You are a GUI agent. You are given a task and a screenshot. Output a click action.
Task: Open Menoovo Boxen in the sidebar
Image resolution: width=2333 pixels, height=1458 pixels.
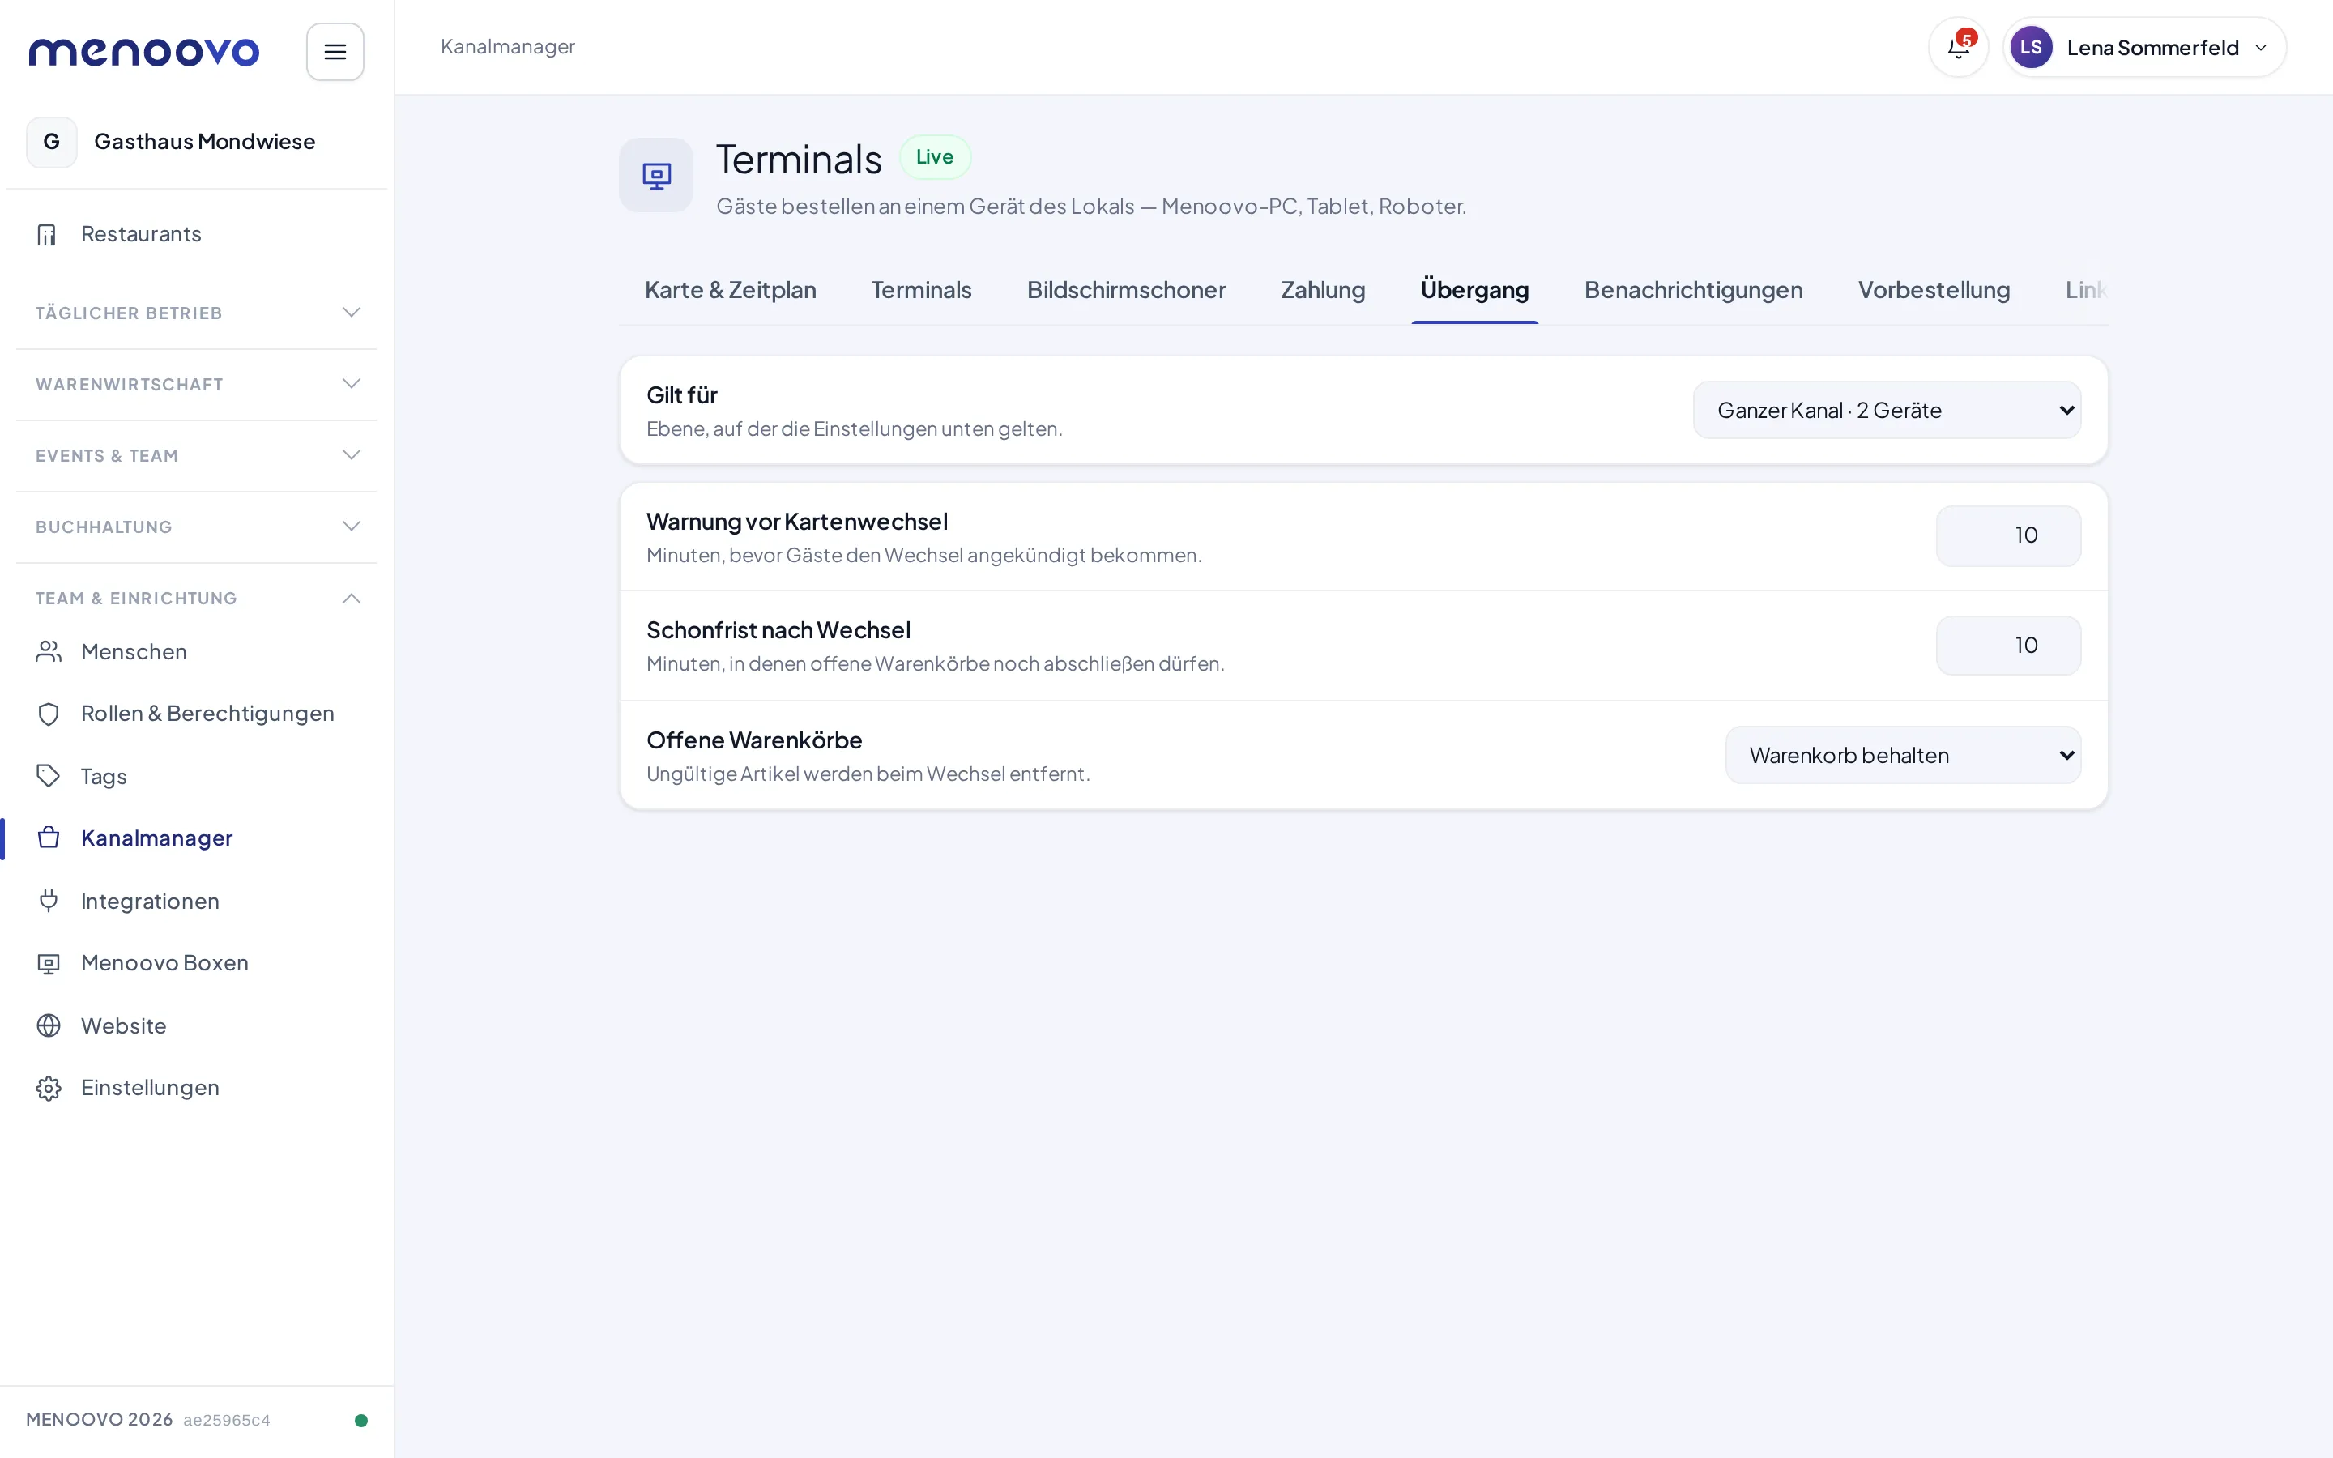[197, 963]
